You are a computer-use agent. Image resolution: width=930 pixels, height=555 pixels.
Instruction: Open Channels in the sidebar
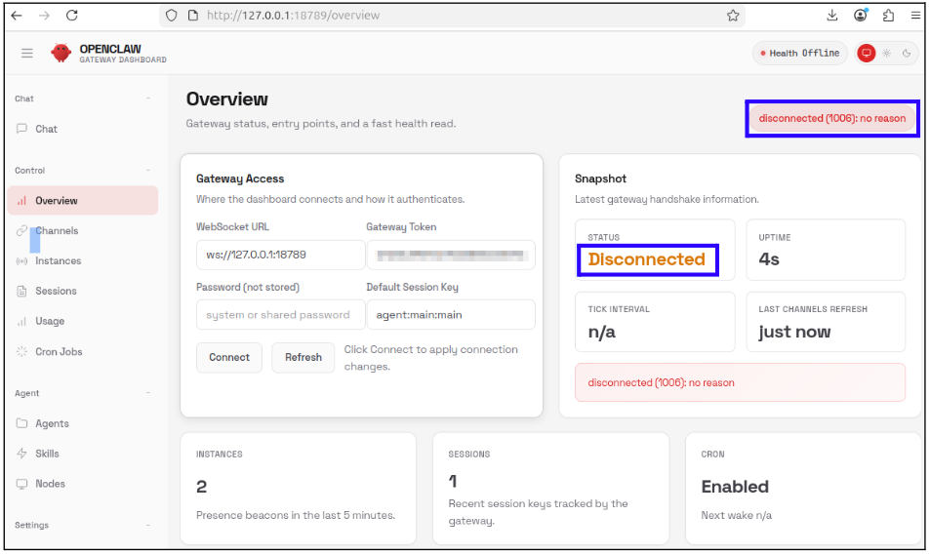pyautogui.click(x=83, y=230)
